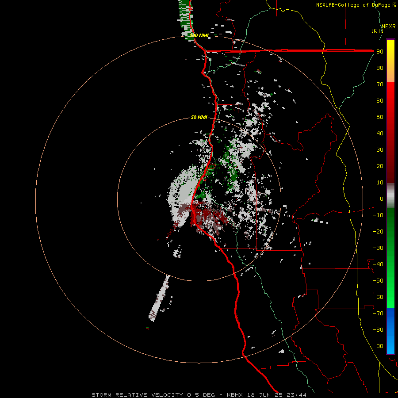Click the [KT] units label
Viewport: 398px width, 398px height.
377,31
